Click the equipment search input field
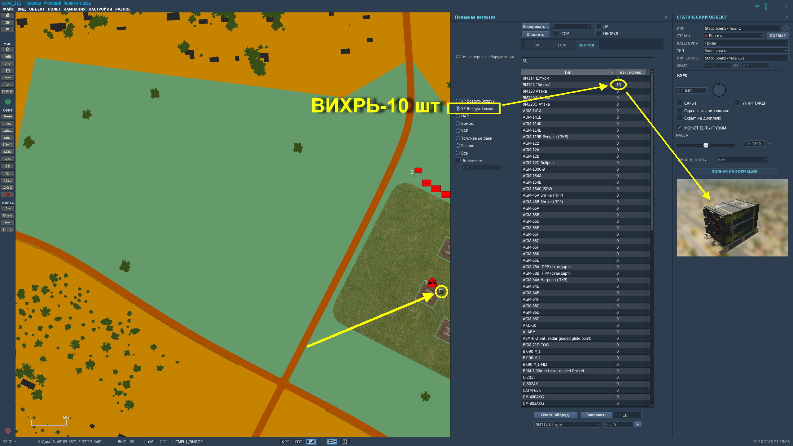Image resolution: width=793 pixels, height=446 pixels. [x=589, y=61]
